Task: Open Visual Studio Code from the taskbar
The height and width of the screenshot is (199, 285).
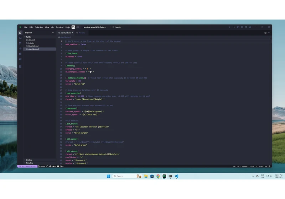Action: (x=176, y=176)
